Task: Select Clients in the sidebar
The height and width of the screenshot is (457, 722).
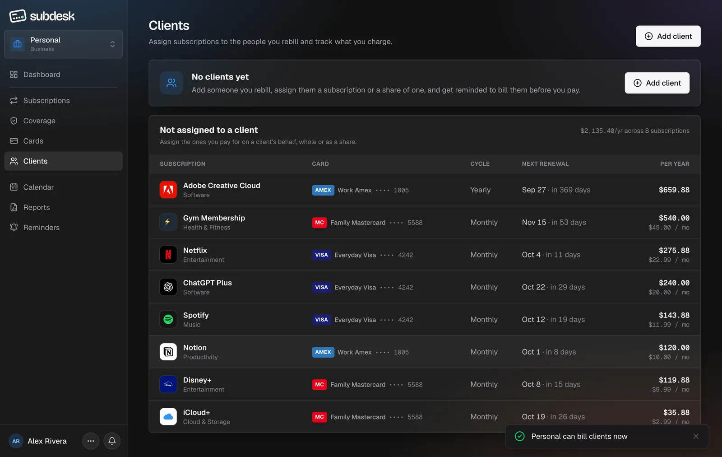Action: pos(63,161)
